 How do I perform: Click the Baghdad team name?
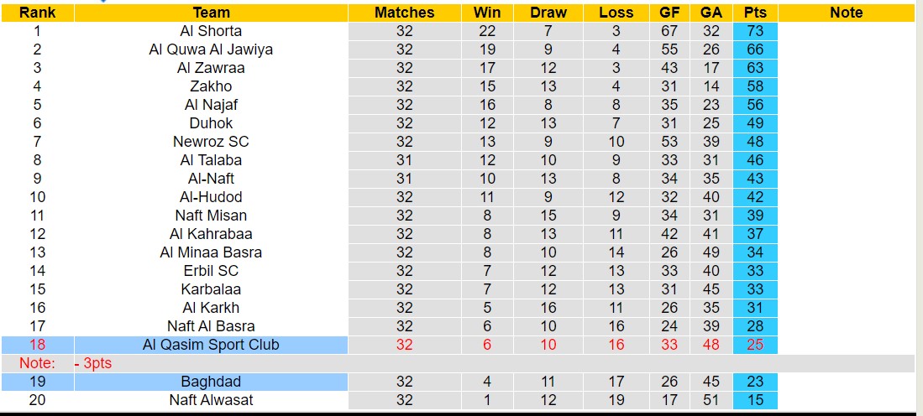click(x=211, y=382)
